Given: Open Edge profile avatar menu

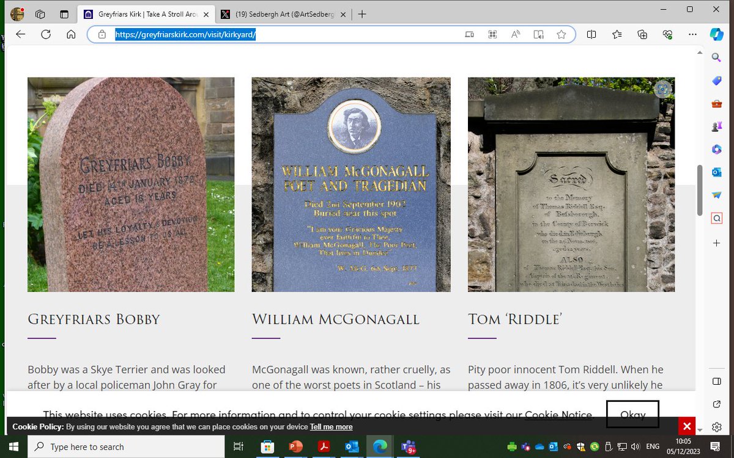Looking at the screenshot, I should coord(17,13).
